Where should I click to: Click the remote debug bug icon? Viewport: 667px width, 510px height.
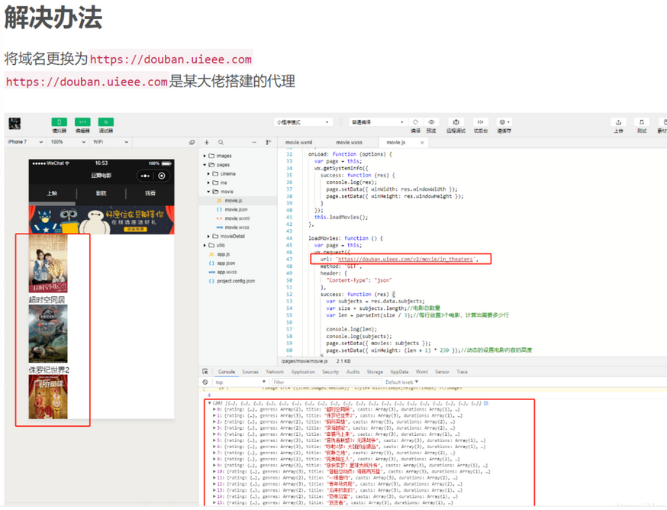pyautogui.click(x=456, y=121)
